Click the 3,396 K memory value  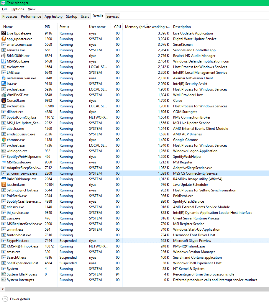tap(164, 33)
